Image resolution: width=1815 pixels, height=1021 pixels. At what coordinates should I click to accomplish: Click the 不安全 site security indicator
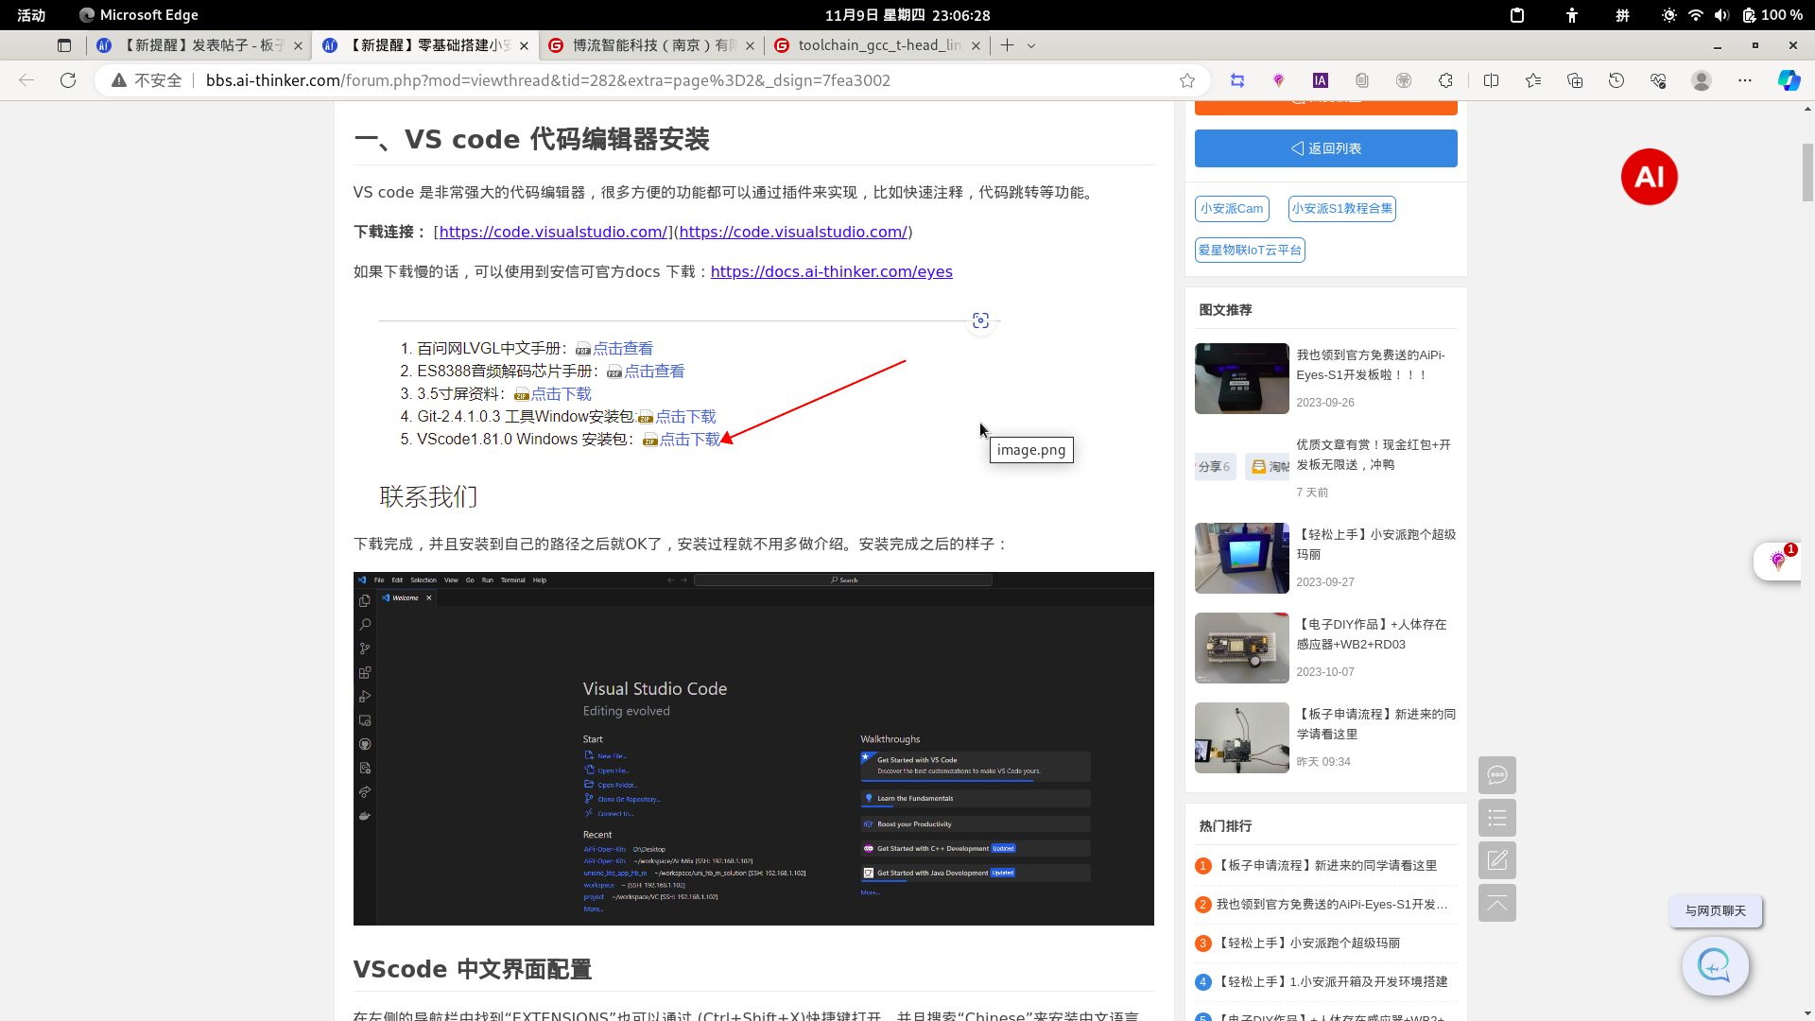click(x=147, y=80)
